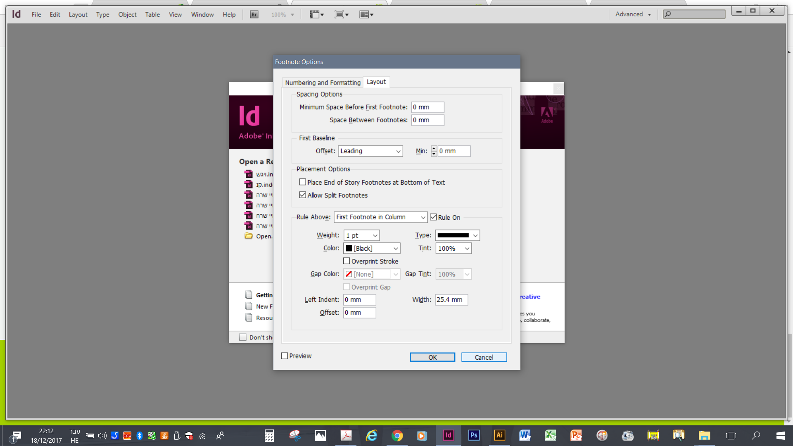Image resolution: width=793 pixels, height=446 pixels.
Task: Click the Left Indent field
Action: [x=359, y=300]
